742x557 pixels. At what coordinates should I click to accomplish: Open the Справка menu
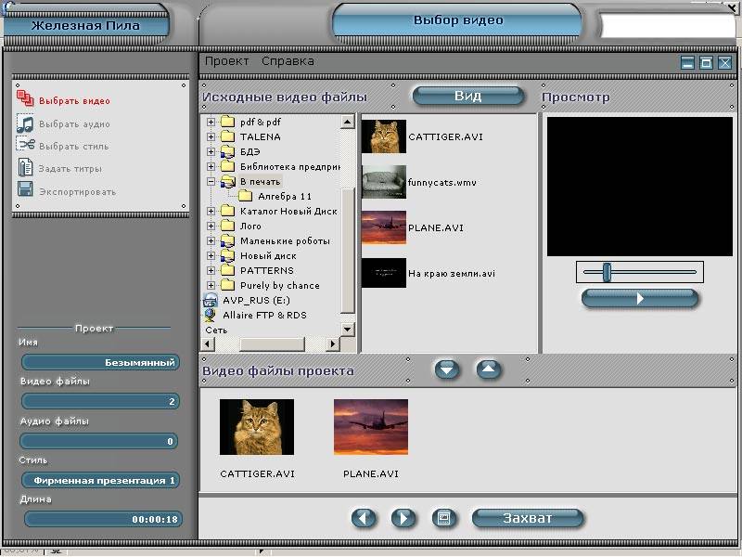point(288,61)
